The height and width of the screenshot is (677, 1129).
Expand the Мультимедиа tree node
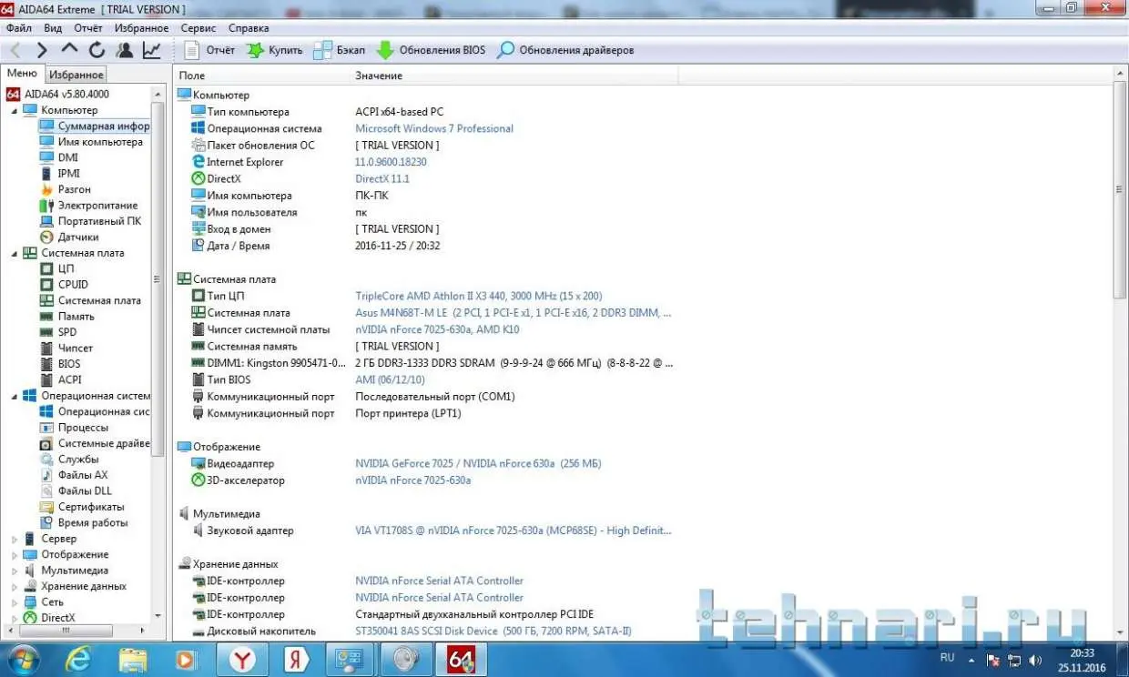[x=14, y=571]
